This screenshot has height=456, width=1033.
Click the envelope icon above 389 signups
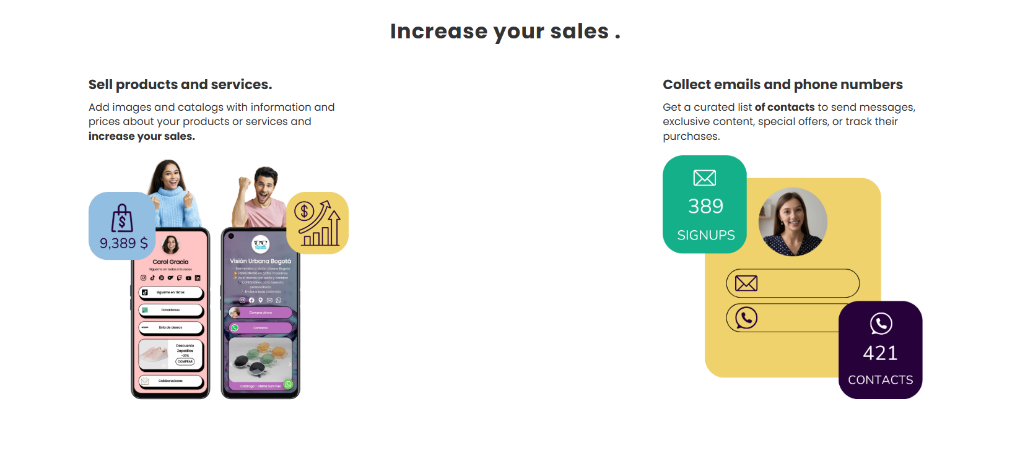click(705, 178)
